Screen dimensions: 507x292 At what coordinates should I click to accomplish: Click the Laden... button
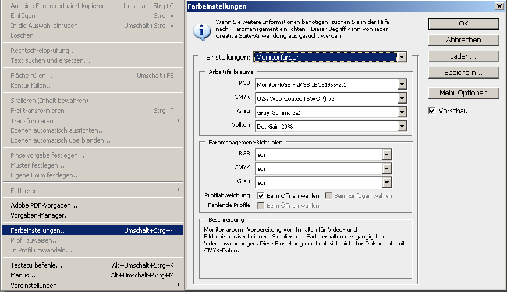pos(463,56)
